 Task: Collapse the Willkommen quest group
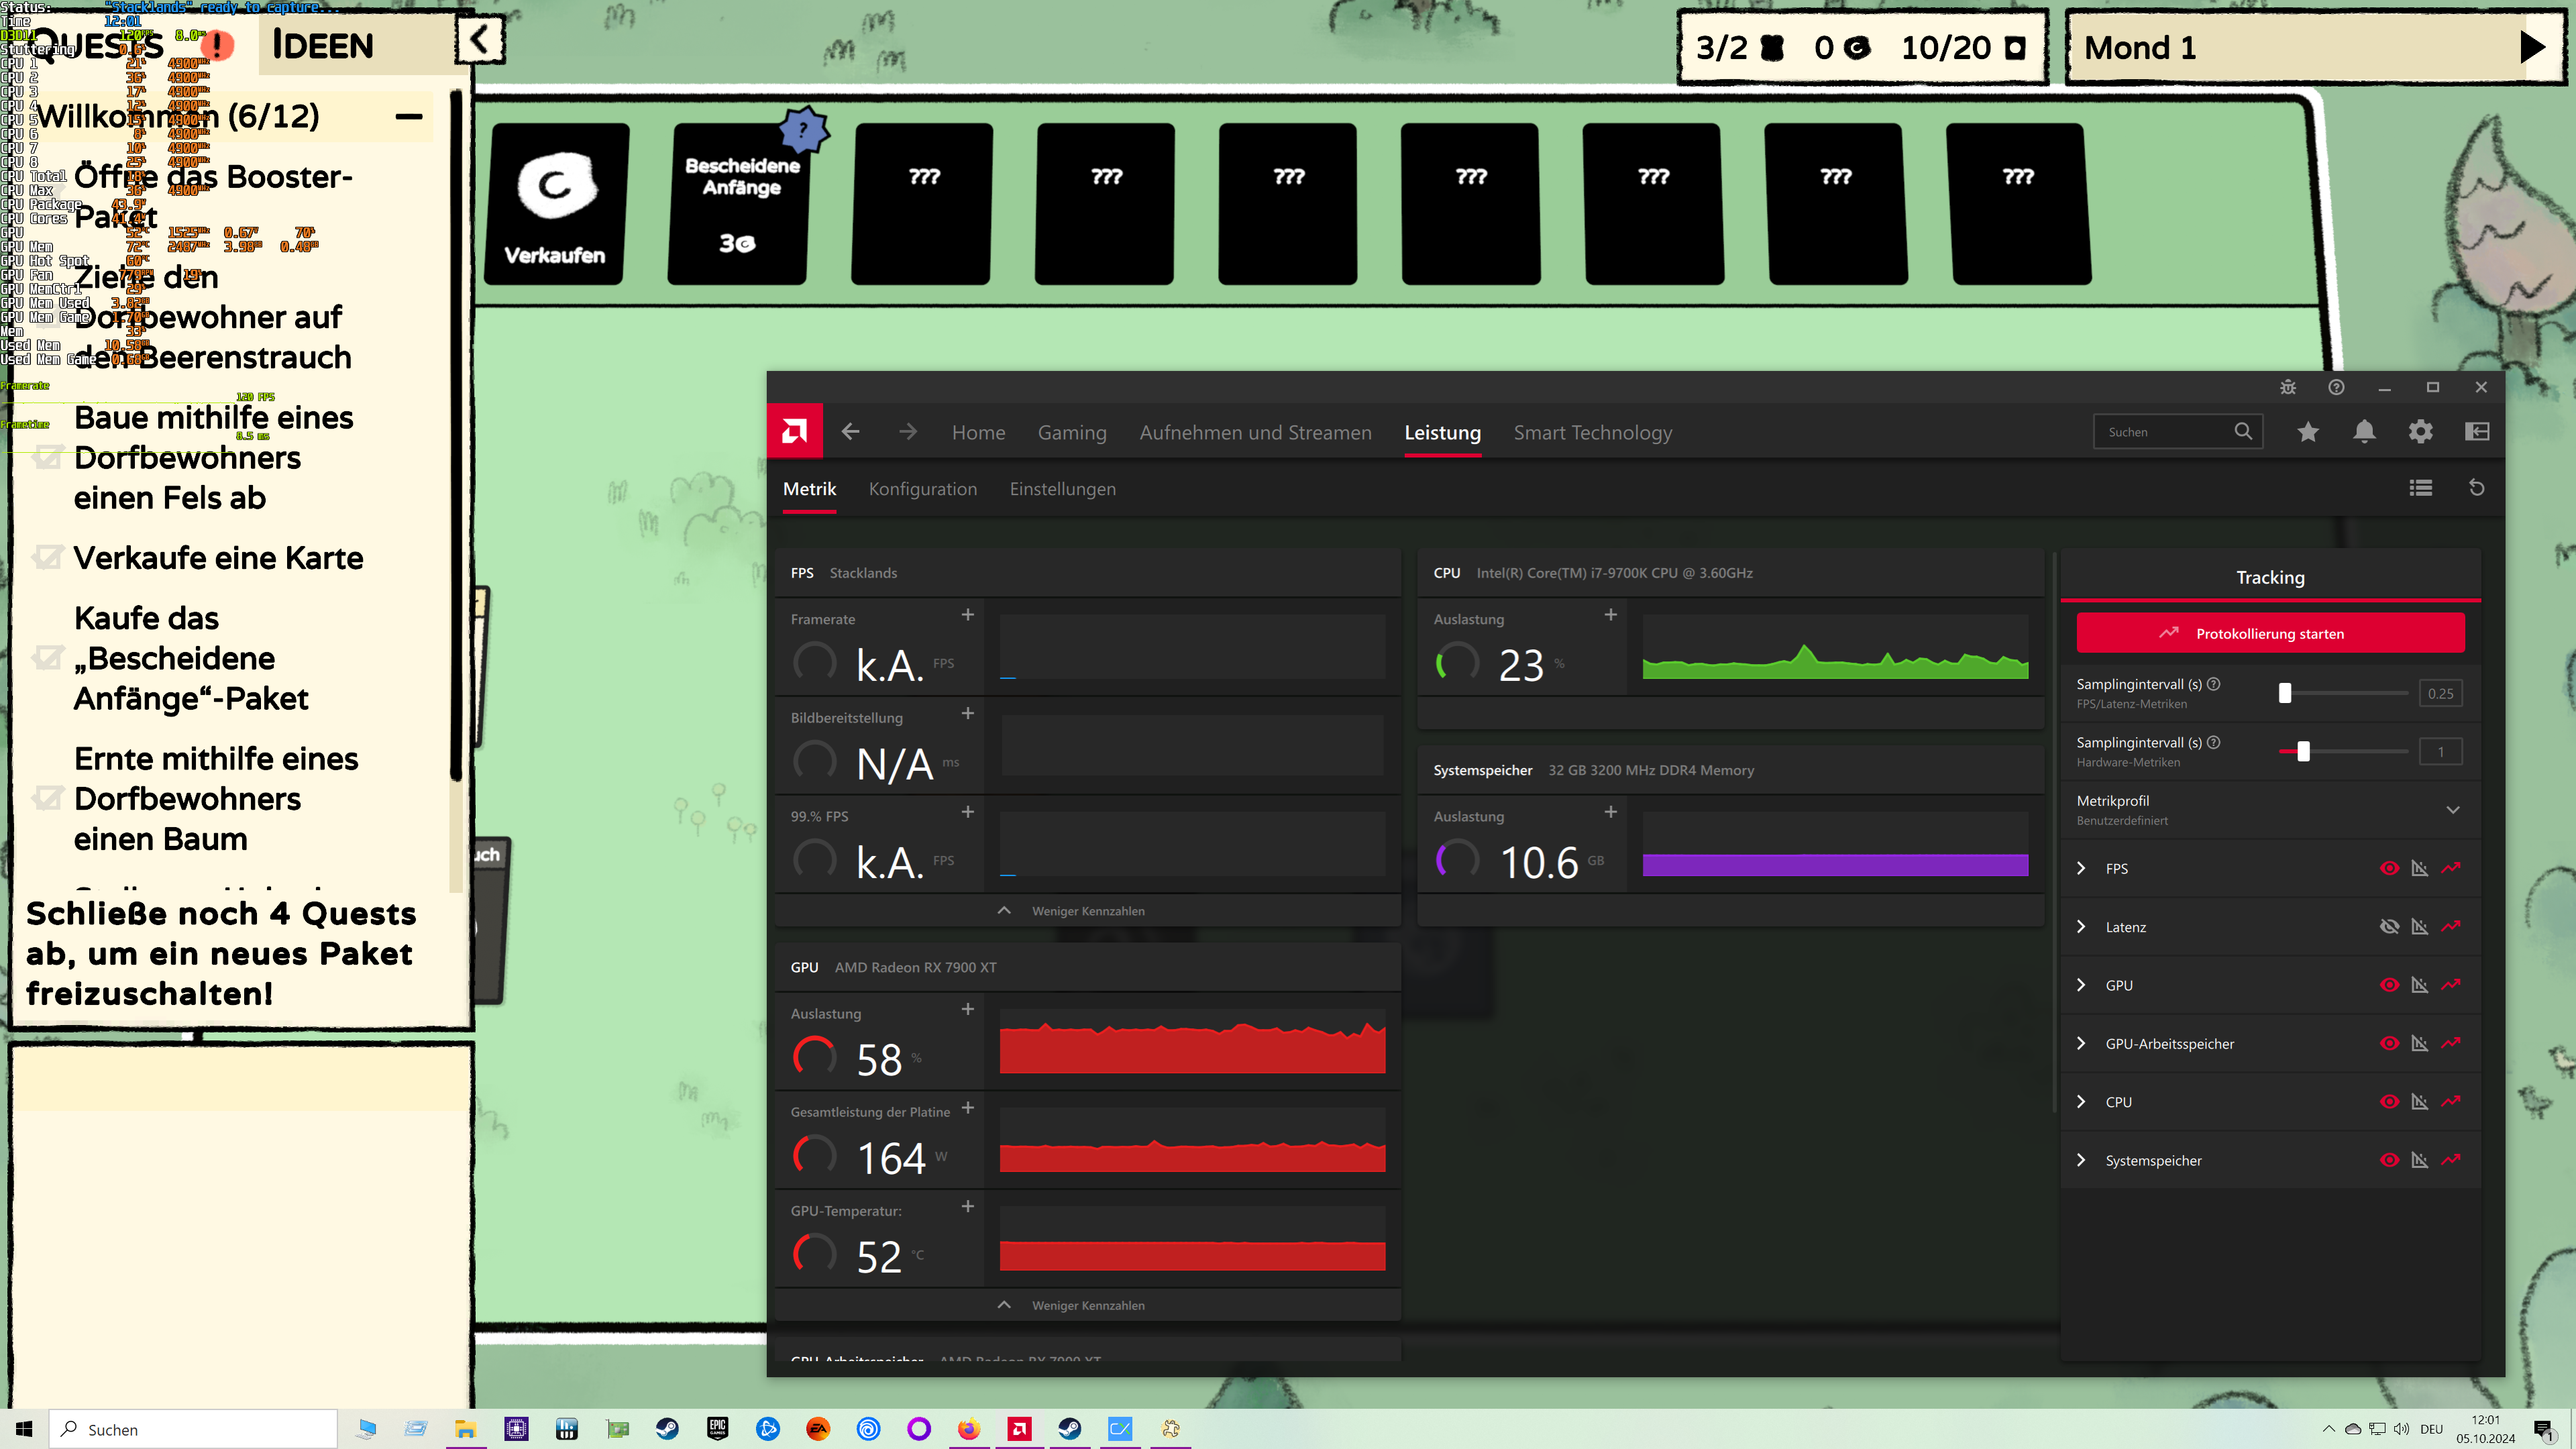(408, 116)
